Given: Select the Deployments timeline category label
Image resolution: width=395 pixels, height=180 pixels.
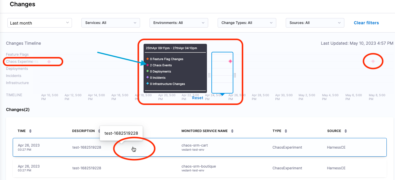Looking at the screenshot, I should click(x=17, y=68).
